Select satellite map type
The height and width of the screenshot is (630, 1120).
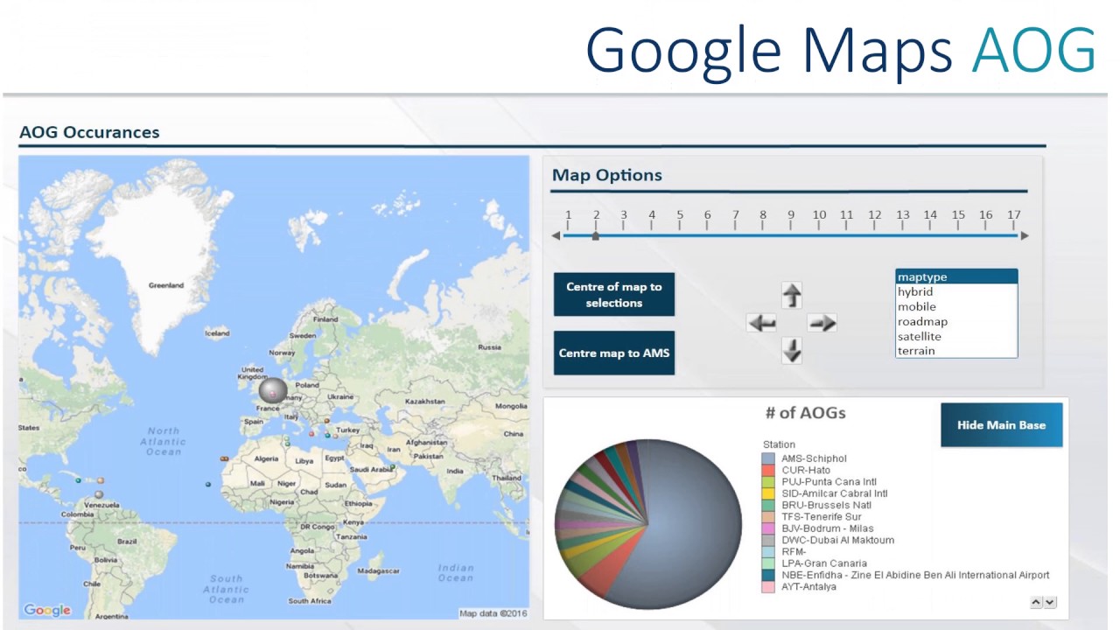click(x=956, y=337)
